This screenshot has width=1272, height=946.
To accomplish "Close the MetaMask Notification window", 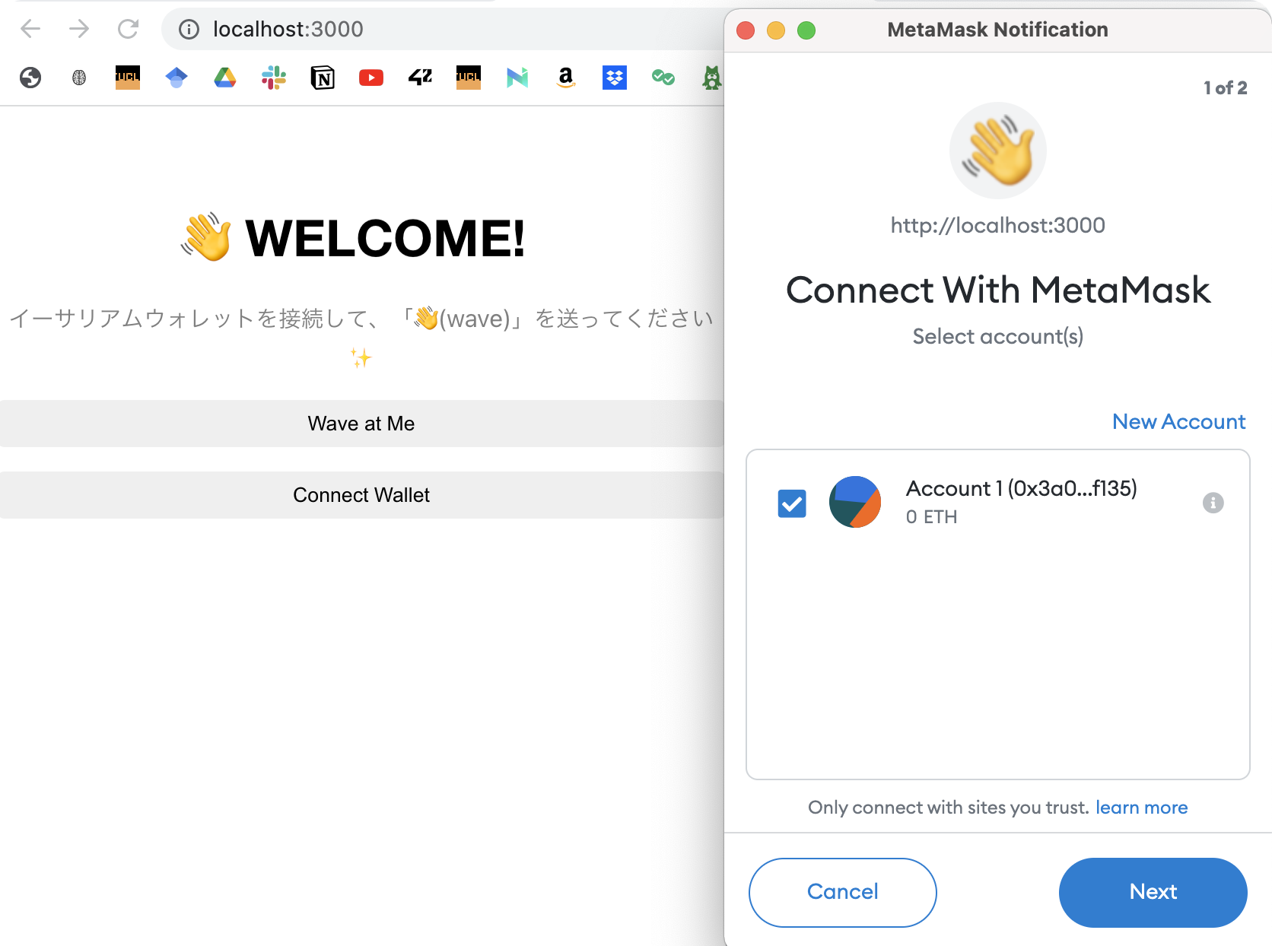I will 746,30.
